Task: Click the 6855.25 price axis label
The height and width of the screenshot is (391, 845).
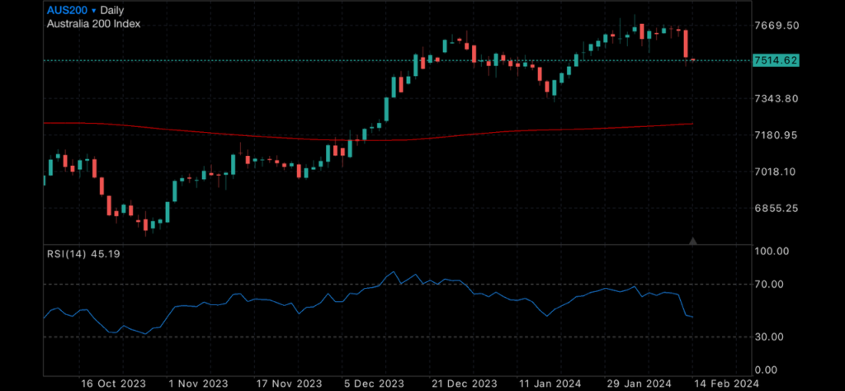Action: [777, 208]
